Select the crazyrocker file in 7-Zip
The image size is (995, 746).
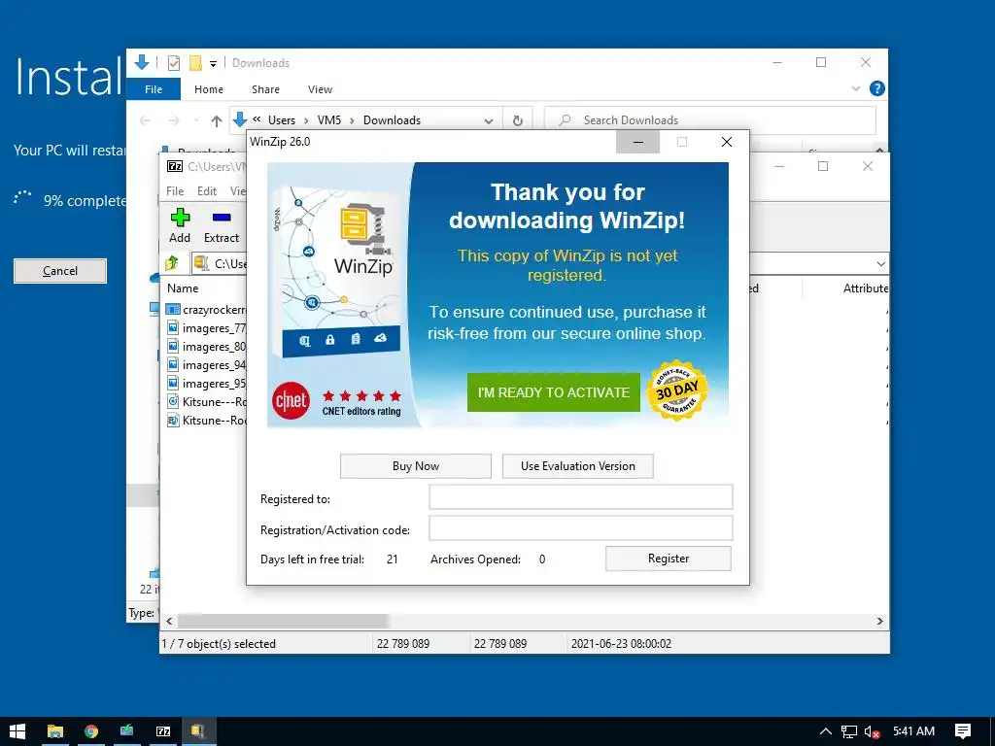click(206, 310)
